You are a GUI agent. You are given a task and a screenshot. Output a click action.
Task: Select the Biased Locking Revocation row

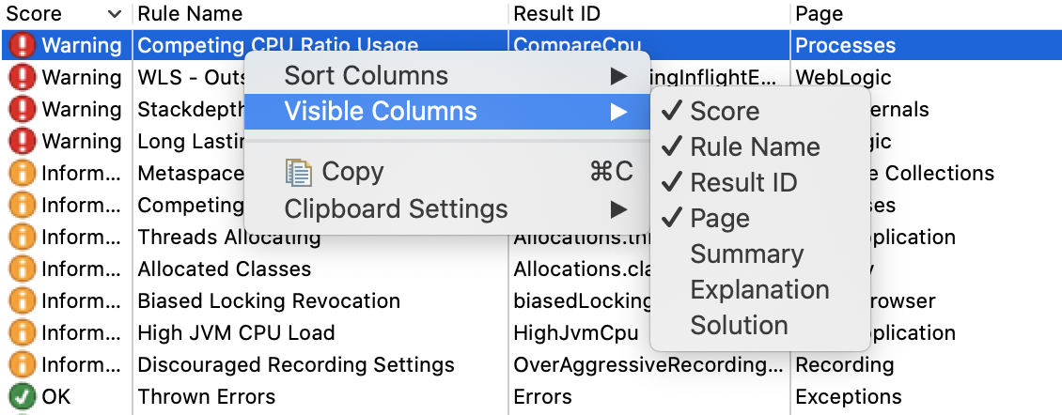[x=269, y=300]
